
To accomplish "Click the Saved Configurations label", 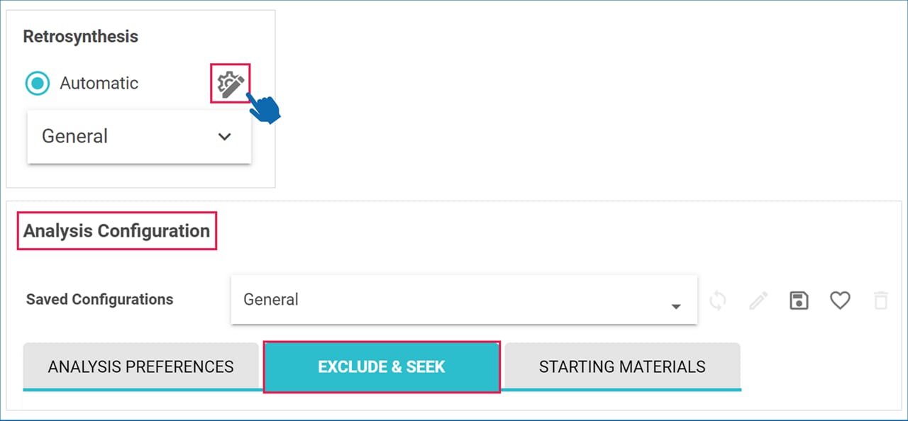I will (x=99, y=299).
